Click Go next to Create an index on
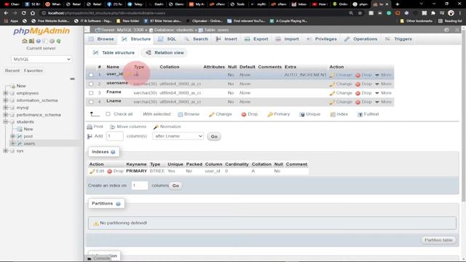Viewport: 466px width, 262px height. 175,186
